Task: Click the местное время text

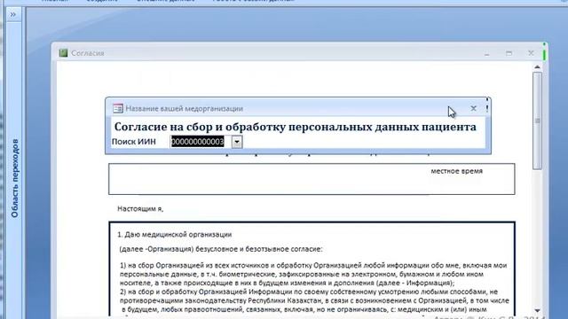Action: coord(456,171)
